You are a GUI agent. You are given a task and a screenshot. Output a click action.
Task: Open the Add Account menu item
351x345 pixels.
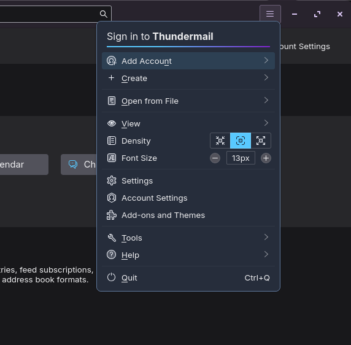click(188, 61)
